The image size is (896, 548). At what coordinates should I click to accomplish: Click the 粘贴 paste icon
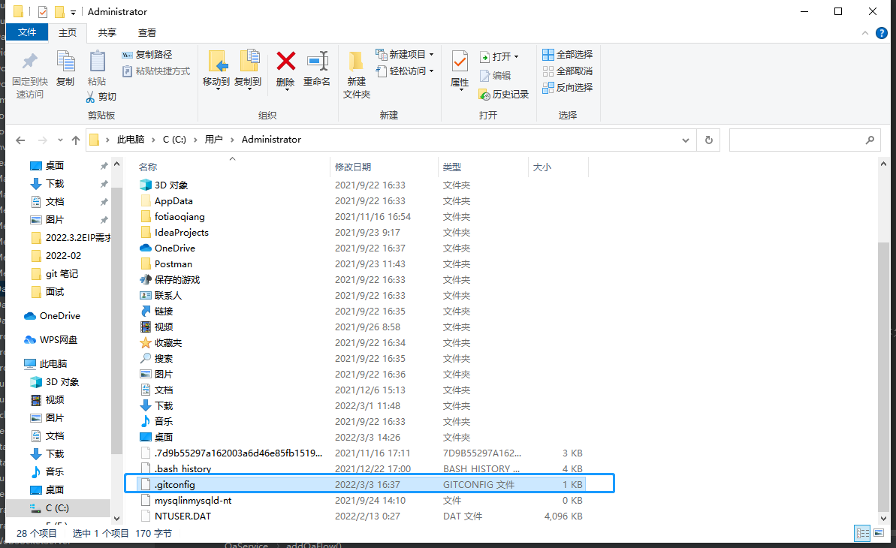coord(97,62)
